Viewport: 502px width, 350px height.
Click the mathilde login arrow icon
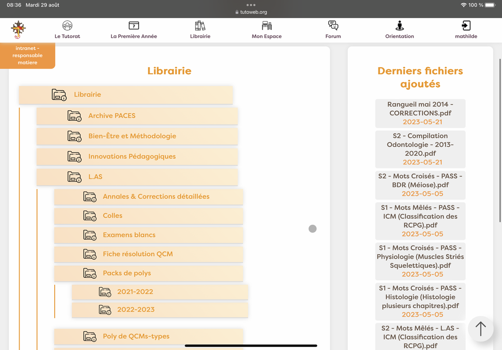coord(466,26)
